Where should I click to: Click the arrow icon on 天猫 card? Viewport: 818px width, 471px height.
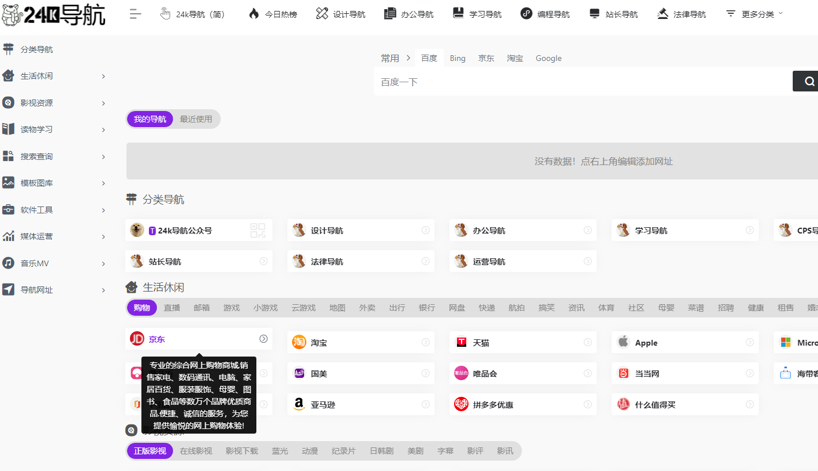pos(587,342)
